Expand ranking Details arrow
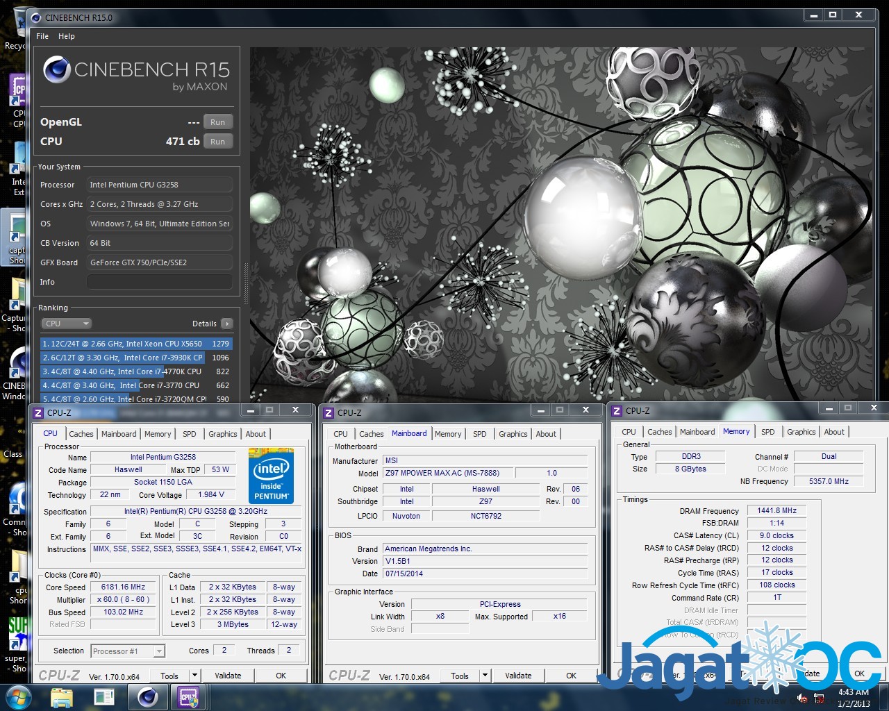Image resolution: width=889 pixels, height=711 pixels. (x=227, y=324)
